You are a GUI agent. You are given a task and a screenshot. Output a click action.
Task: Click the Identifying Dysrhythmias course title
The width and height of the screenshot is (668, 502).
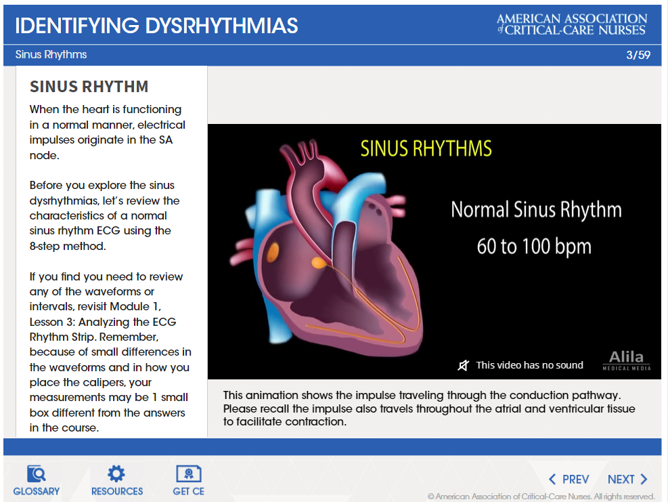pyautogui.click(x=156, y=26)
